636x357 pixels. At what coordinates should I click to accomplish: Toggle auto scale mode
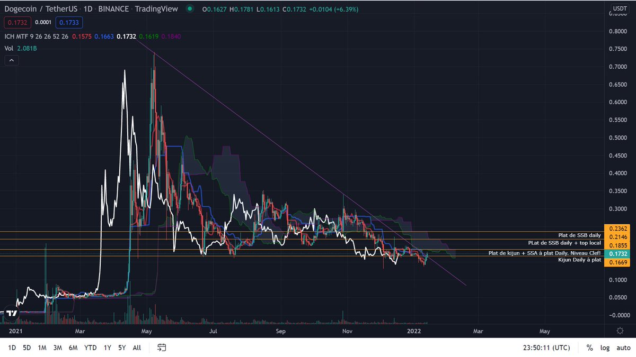[x=623, y=347]
